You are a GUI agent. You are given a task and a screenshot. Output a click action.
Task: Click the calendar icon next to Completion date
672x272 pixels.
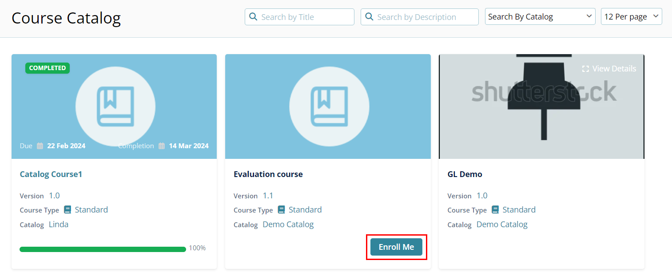click(162, 146)
